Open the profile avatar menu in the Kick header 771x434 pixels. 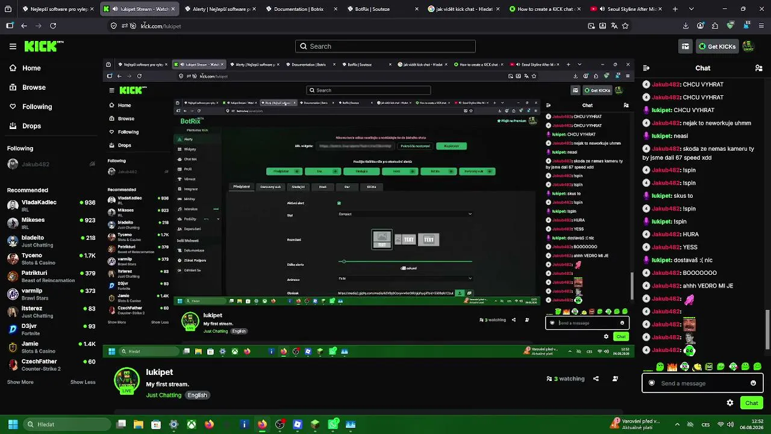point(748,46)
